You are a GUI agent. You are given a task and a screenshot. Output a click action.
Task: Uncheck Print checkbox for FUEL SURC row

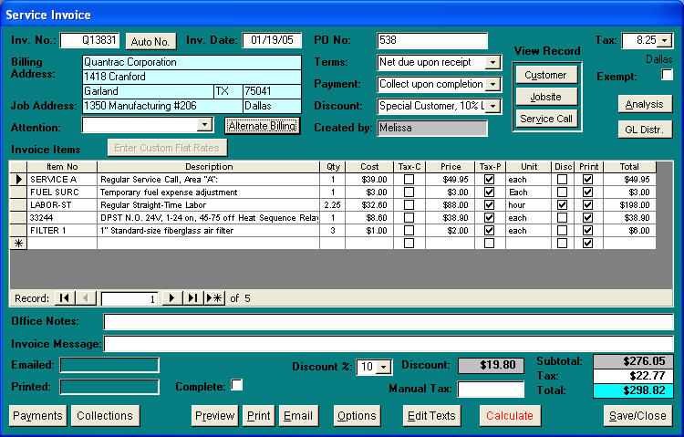click(587, 192)
